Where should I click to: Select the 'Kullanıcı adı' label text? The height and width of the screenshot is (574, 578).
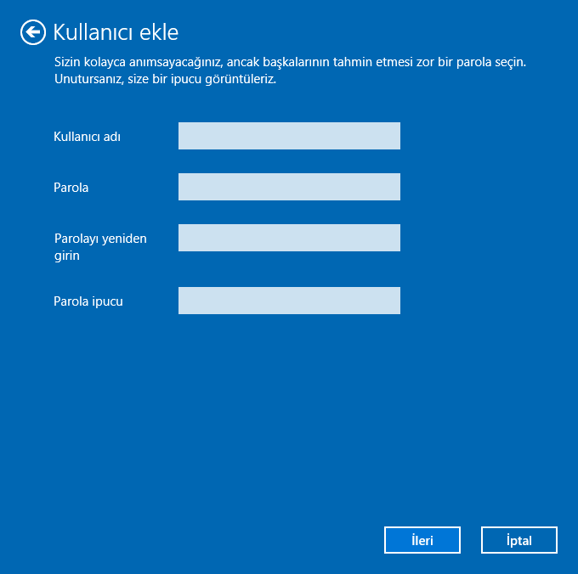tap(87, 137)
